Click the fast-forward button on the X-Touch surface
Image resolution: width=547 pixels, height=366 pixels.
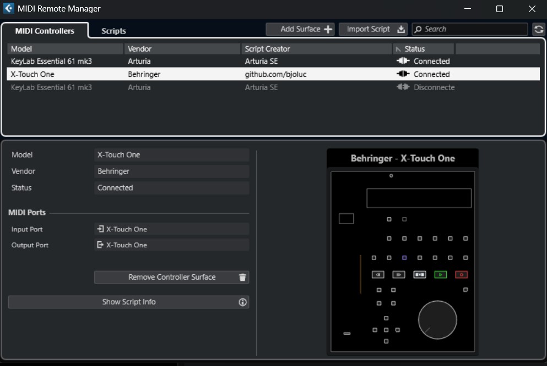(399, 275)
